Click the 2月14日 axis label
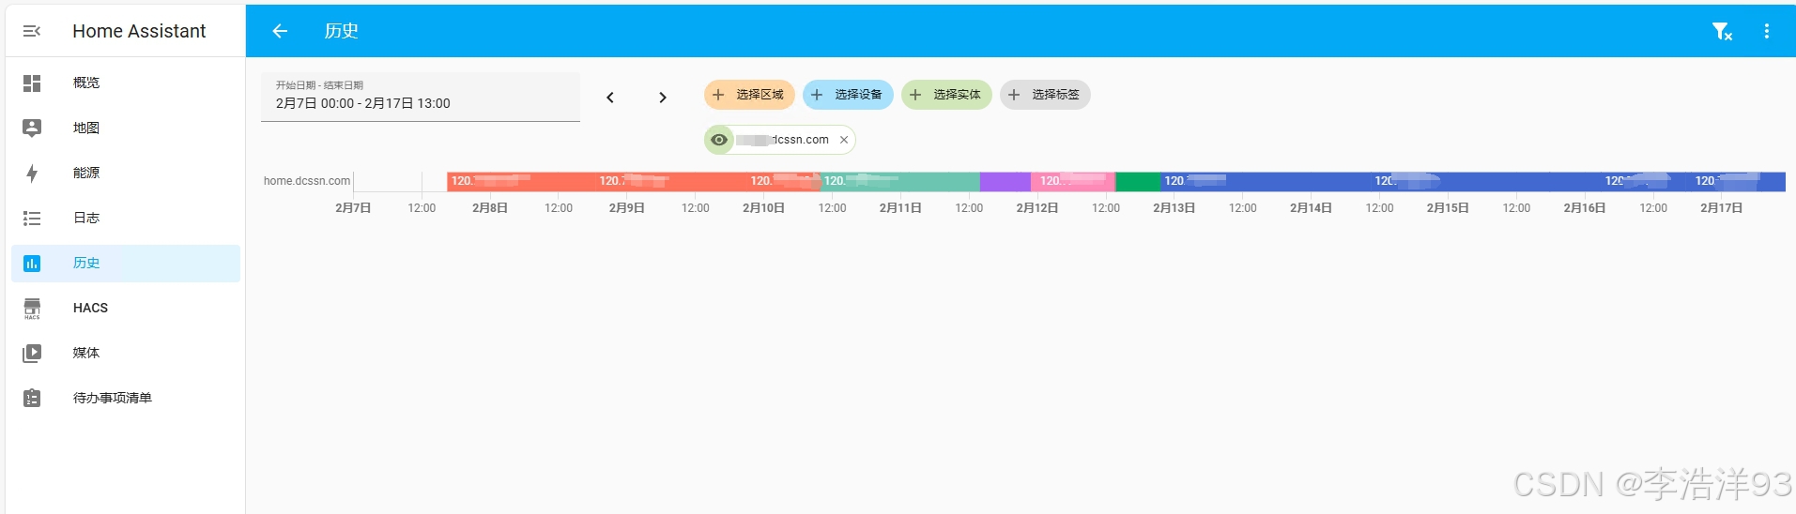Screen dimensions: 1796x514 coord(1311,208)
